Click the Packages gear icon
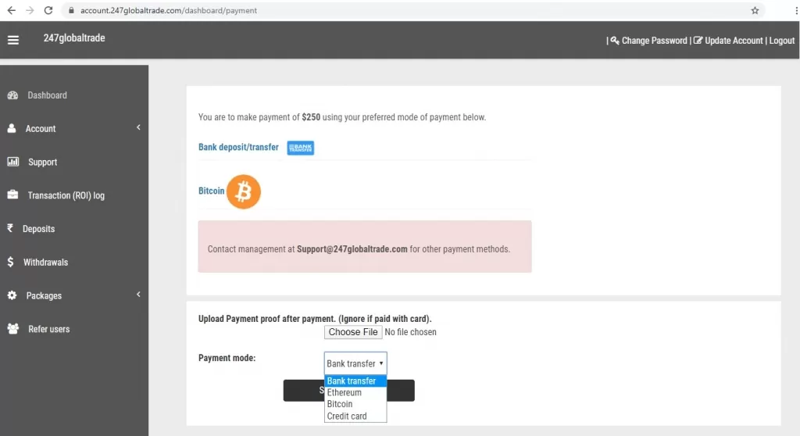This screenshot has width=800, height=436. coord(12,295)
